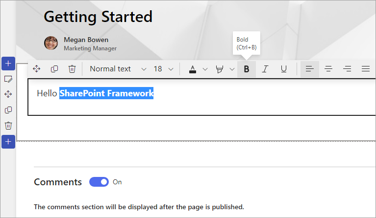Duplicate section using left rail icon

[8, 110]
